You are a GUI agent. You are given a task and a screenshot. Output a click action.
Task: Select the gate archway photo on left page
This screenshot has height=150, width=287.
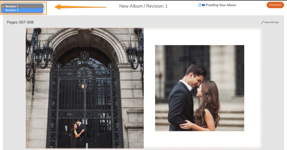(x=85, y=88)
